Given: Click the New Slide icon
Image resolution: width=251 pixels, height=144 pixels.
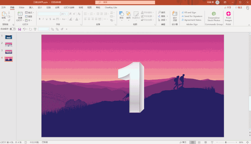Looking at the screenshot, I should (20, 14).
